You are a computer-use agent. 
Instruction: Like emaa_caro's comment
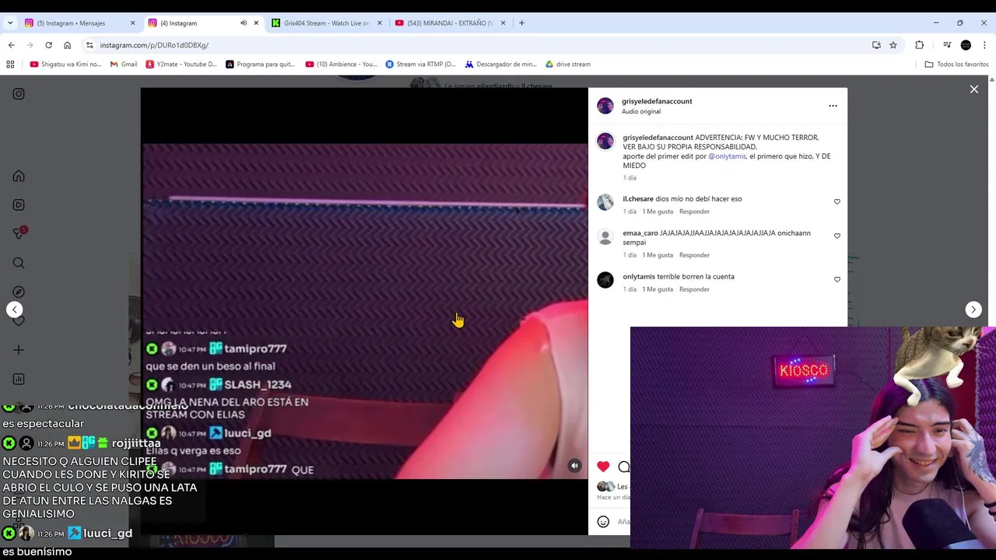[x=837, y=236]
